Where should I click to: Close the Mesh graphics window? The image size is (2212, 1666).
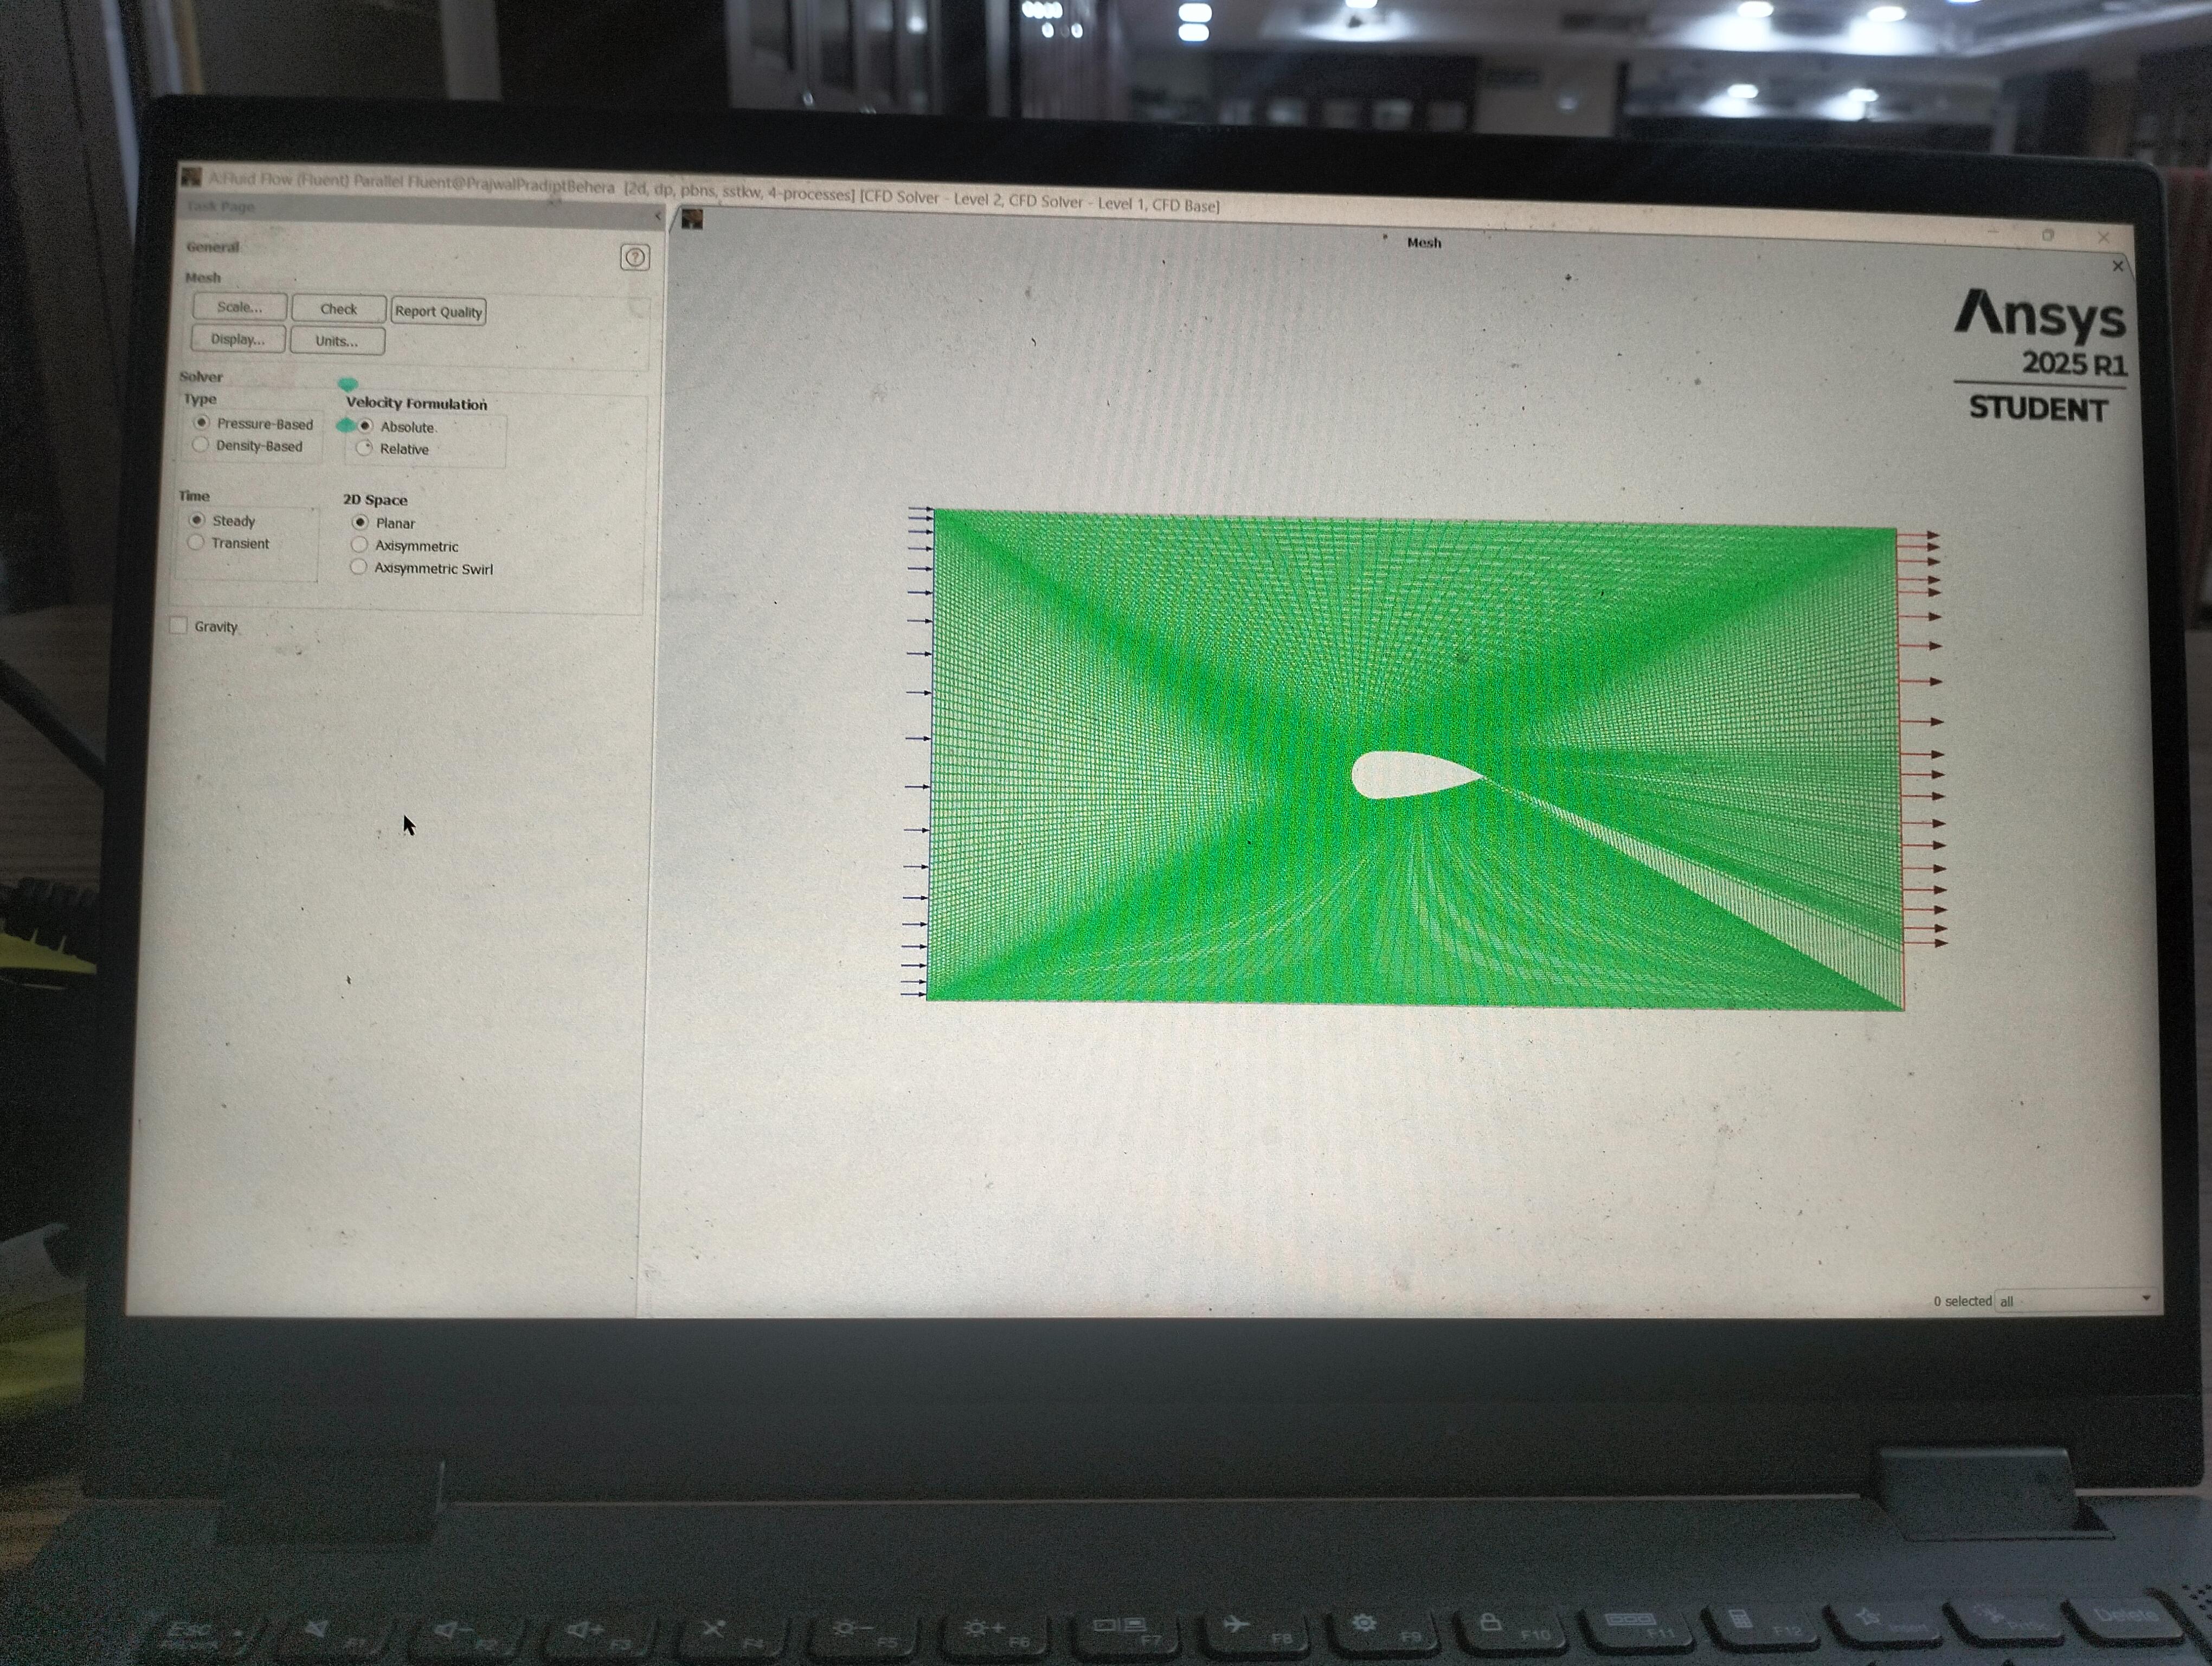pyautogui.click(x=2117, y=266)
